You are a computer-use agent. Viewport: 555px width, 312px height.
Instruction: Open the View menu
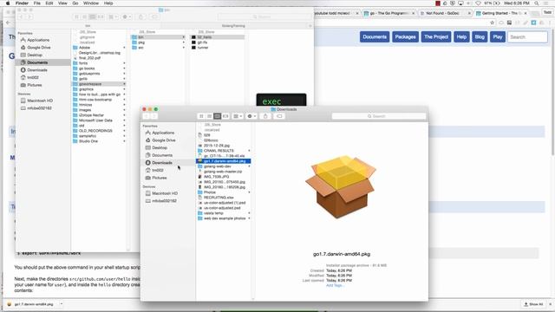[x=62, y=3]
